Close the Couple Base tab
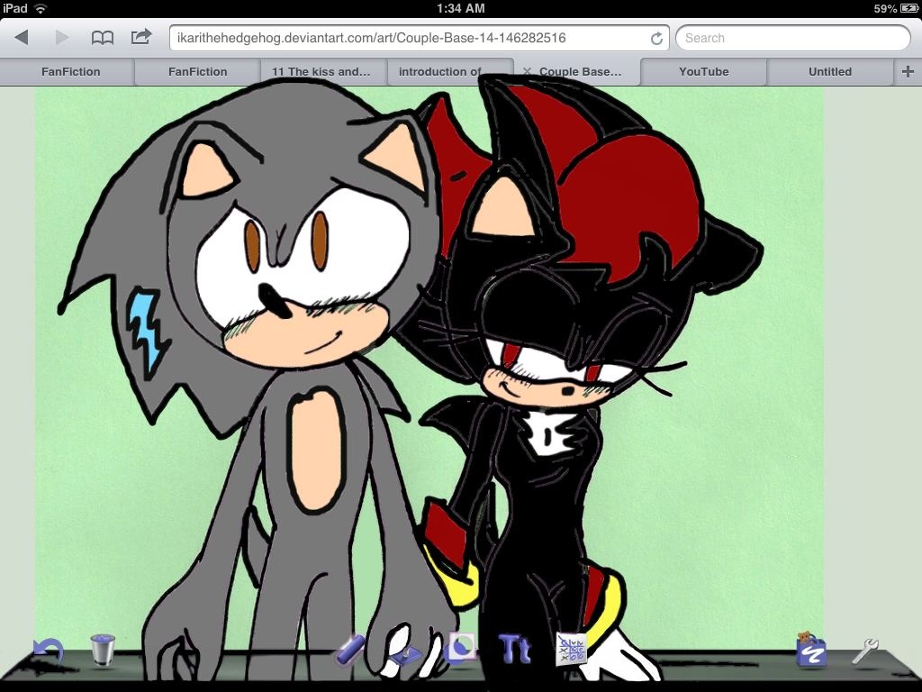Viewport: 922px width, 692px height. click(527, 71)
